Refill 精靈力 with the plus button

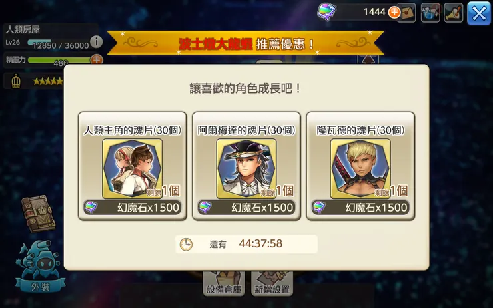click(x=97, y=59)
